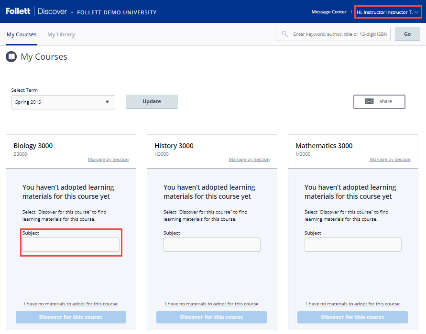Image resolution: width=426 pixels, height=334 pixels.
Task: Click the Go search button
Action: (x=407, y=34)
